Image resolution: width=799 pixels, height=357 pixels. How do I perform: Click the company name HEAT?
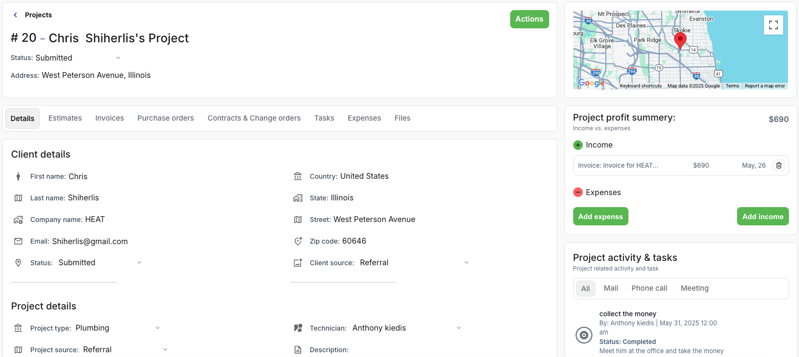pos(95,220)
